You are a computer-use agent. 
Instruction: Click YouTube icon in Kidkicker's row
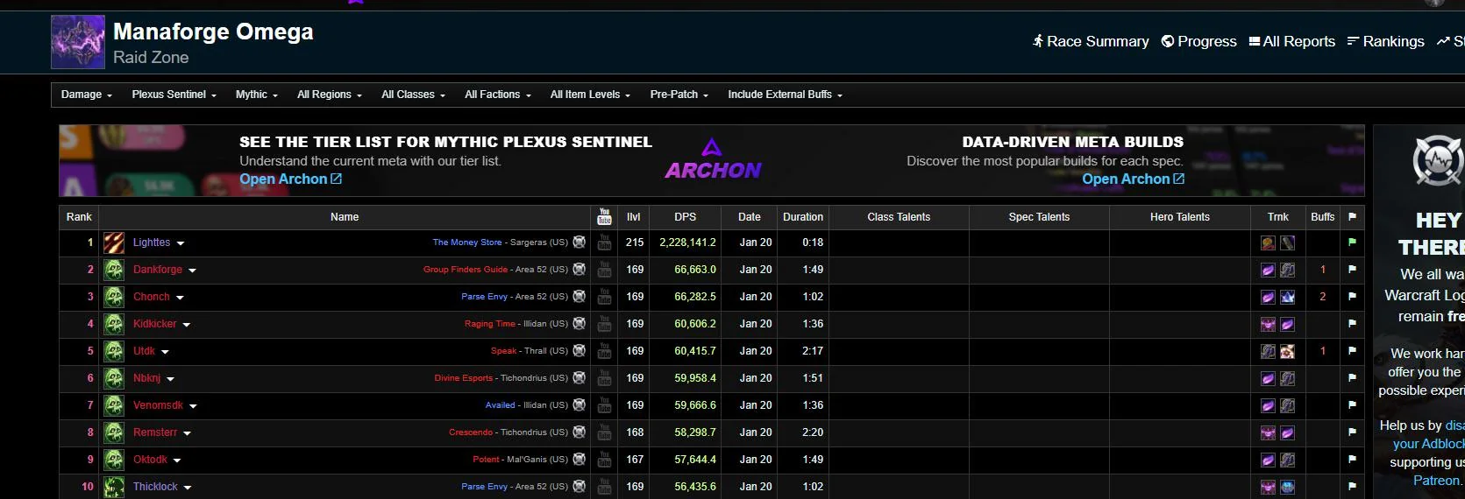pyautogui.click(x=604, y=324)
